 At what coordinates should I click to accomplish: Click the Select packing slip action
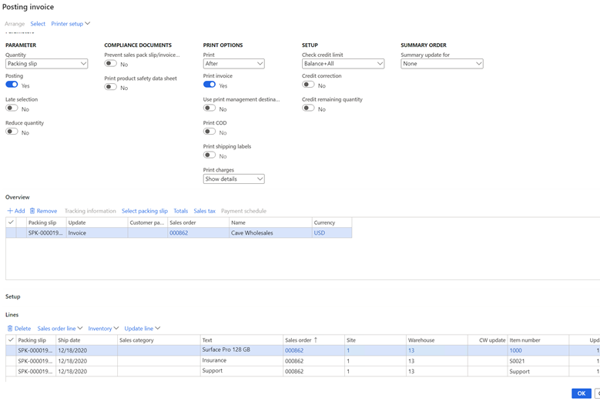pyautogui.click(x=145, y=211)
